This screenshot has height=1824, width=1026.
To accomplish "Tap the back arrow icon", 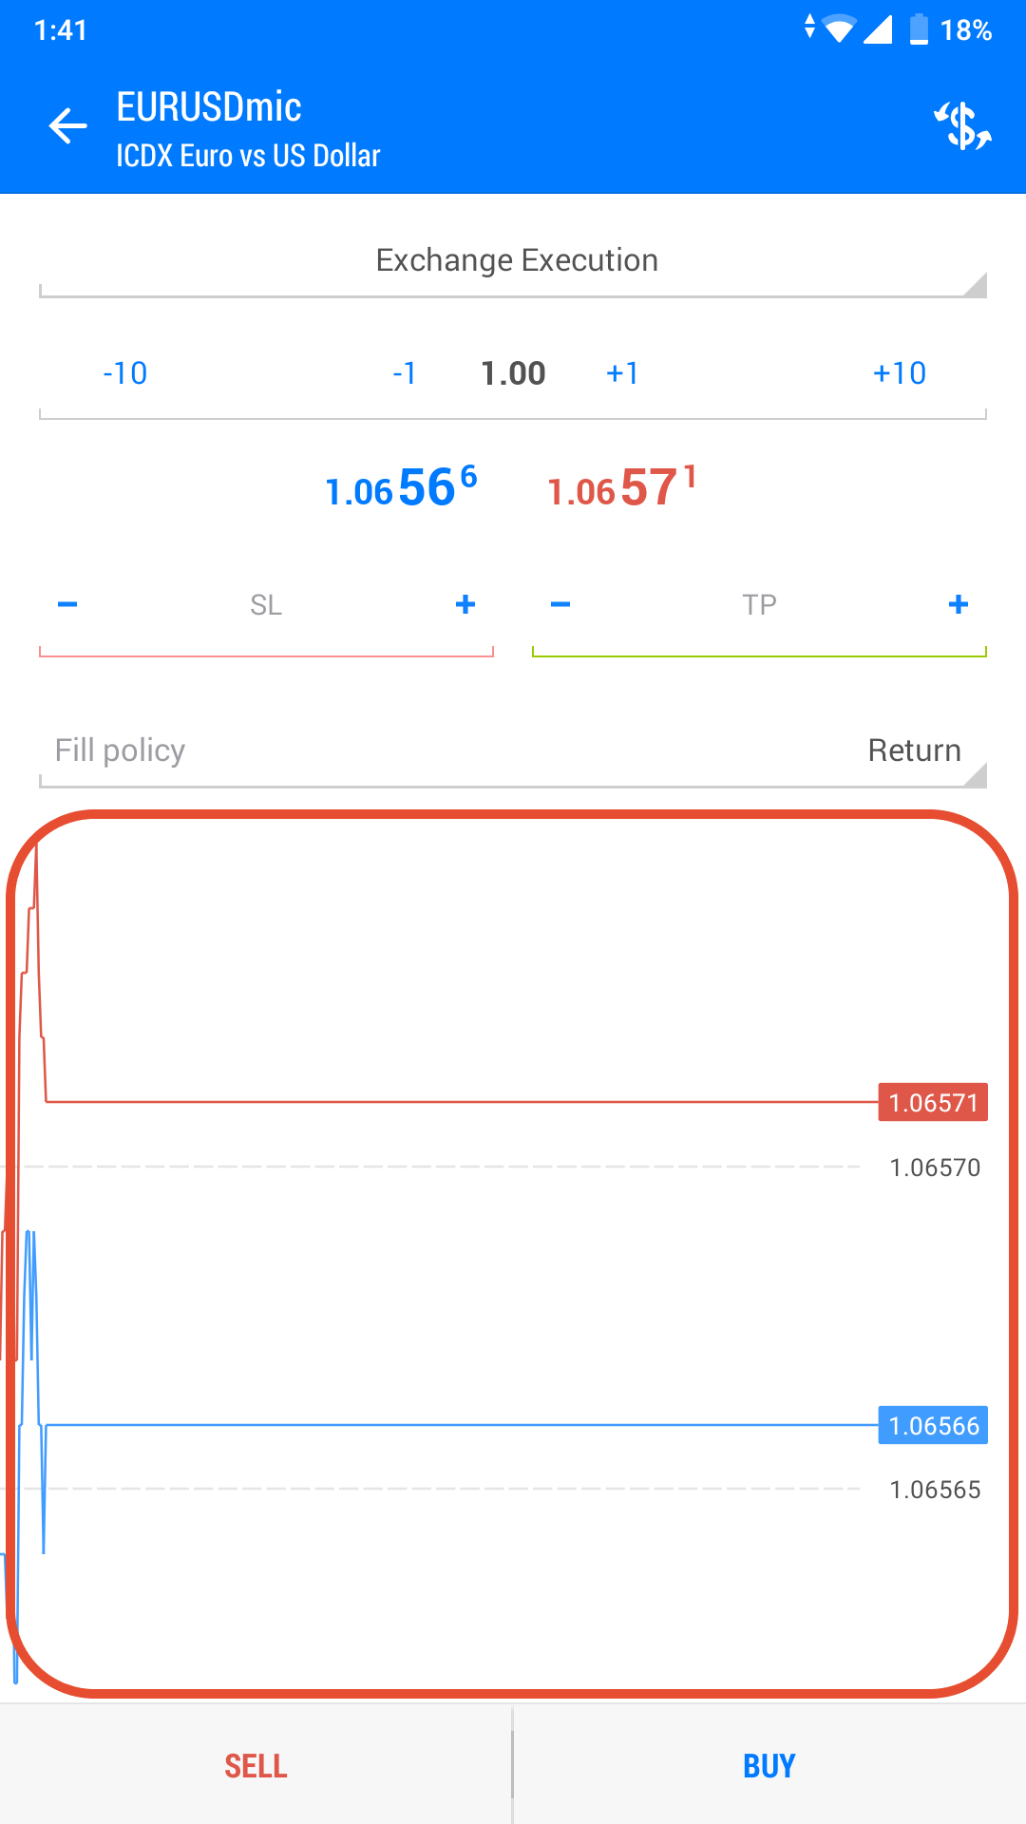I will click(x=68, y=126).
